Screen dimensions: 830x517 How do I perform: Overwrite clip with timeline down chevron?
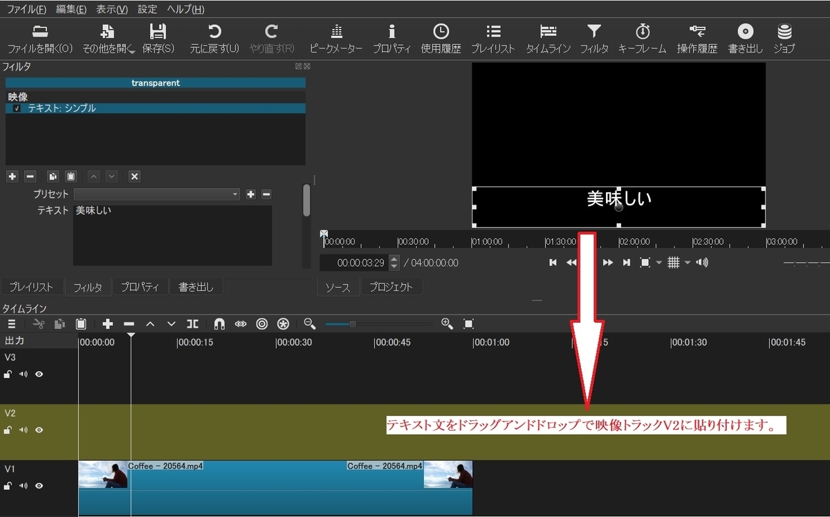pyautogui.click(x=172, y=323)
